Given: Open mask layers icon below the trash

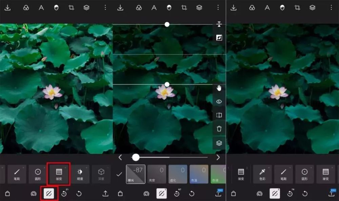Looking at the screenshot, I should click(x=219, y=143).
